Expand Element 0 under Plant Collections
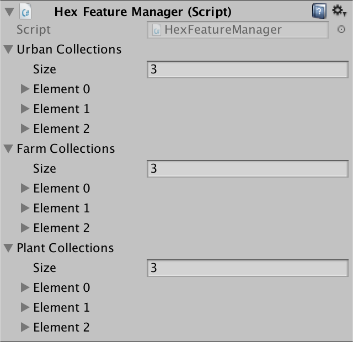The height and width of the screenshot is (342, 353). pos(25,288)
